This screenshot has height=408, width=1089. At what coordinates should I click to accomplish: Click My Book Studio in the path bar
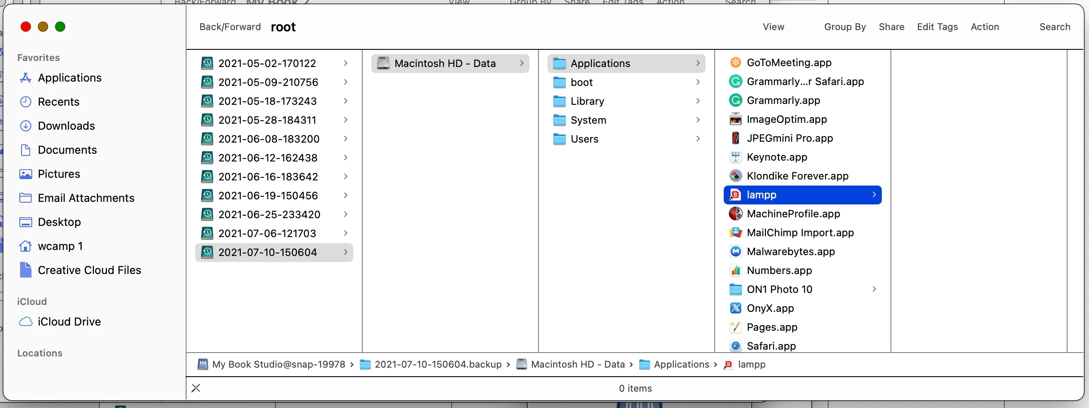(272, 365)
